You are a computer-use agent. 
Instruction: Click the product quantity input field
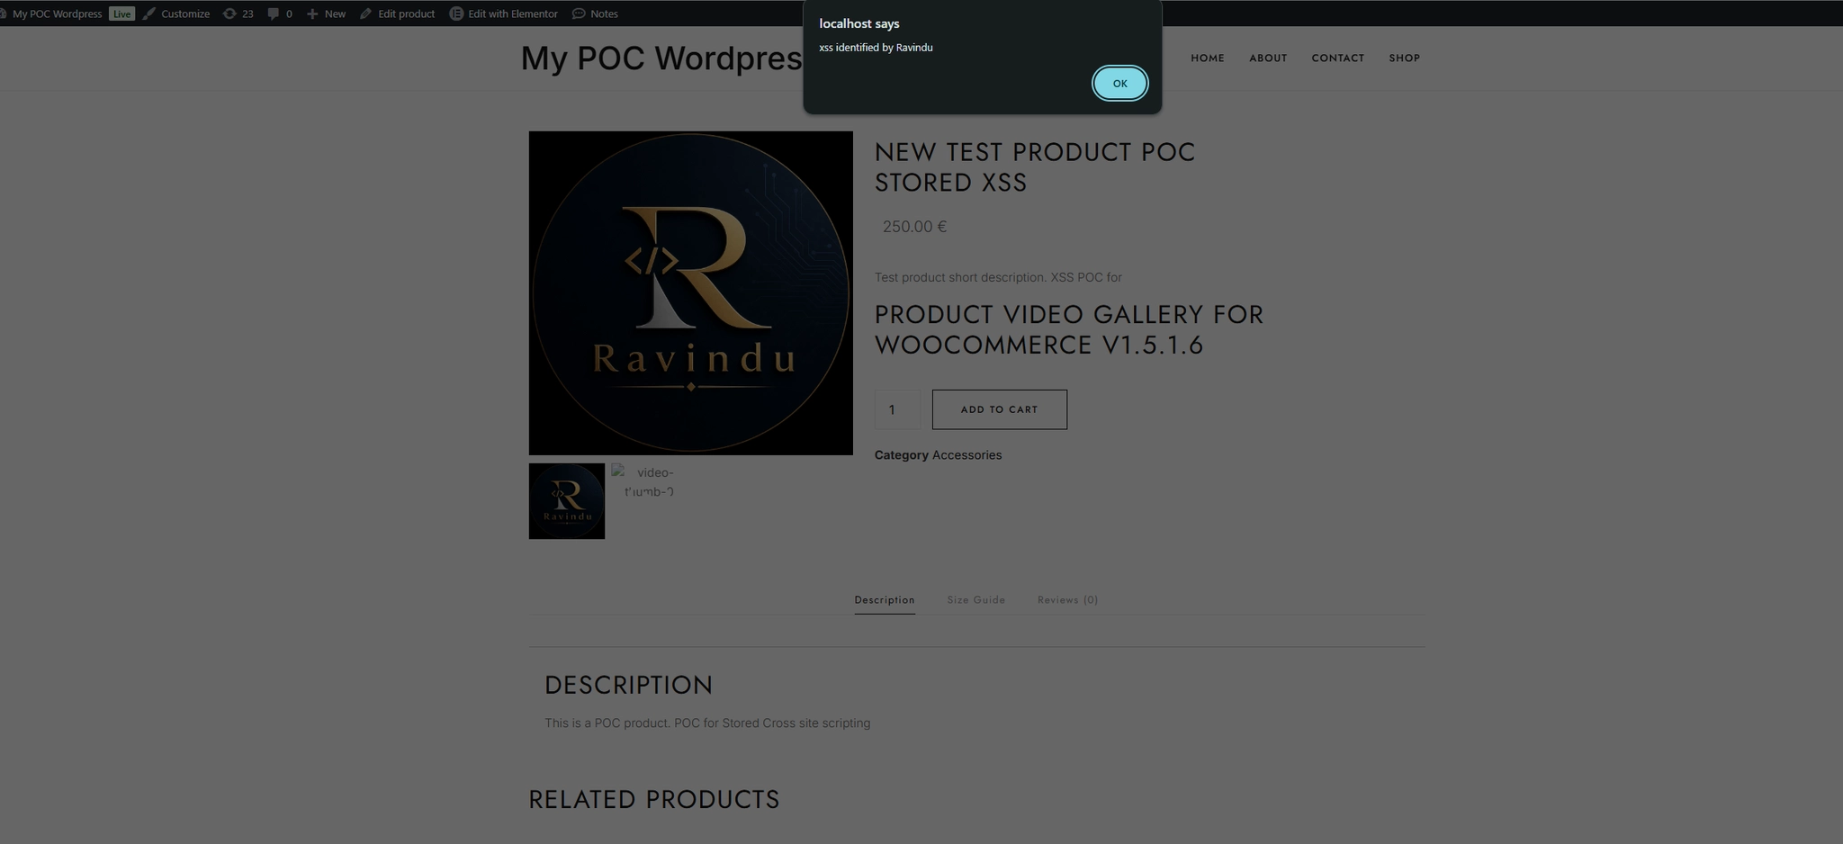[x=897, y=409]
